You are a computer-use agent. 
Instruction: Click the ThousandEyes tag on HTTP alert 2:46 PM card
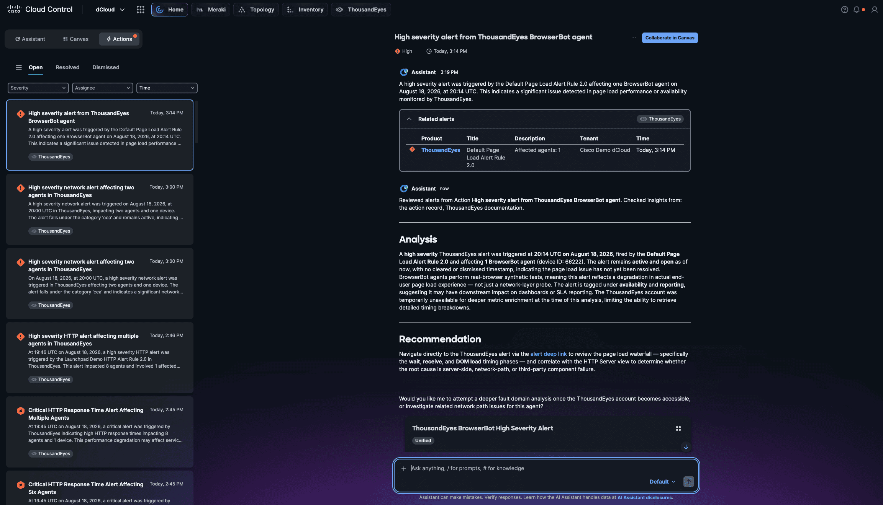[x=51, y=380]
